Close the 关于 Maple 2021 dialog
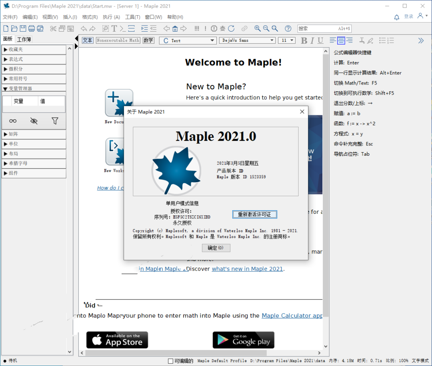432x366 pixels. 302,112
